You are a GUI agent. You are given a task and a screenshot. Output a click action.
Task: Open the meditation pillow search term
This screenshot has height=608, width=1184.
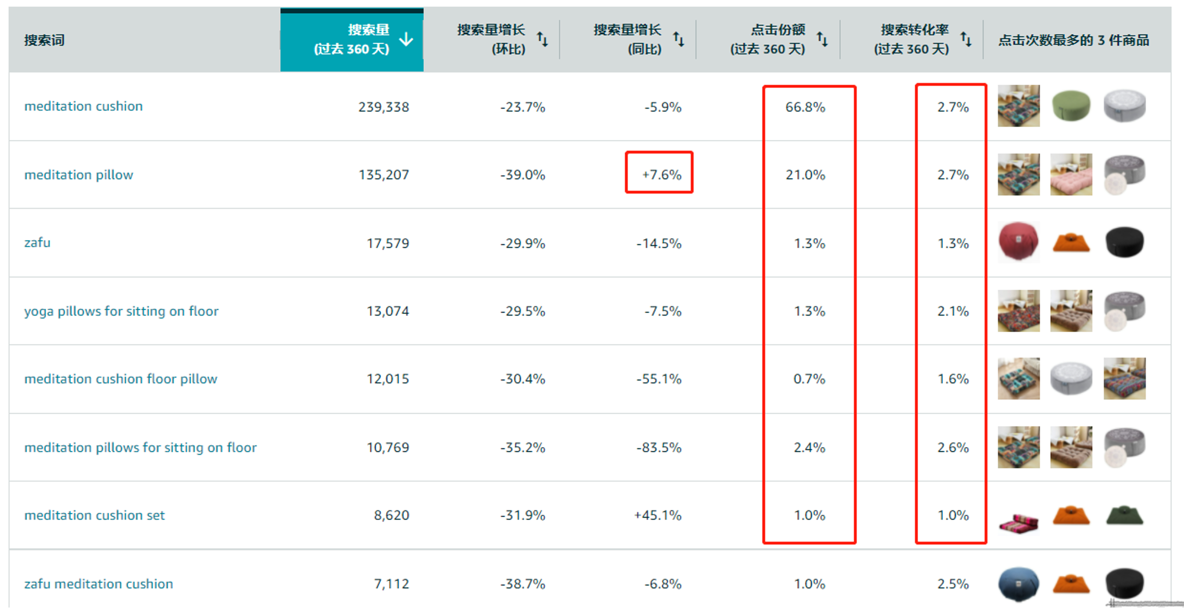78,175
